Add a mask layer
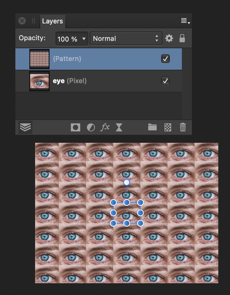230x295 pixels. click(75, 127)
